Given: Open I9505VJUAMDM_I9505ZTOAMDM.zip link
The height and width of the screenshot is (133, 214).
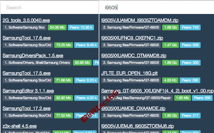Looking at the screenshot, I should 140,20.
